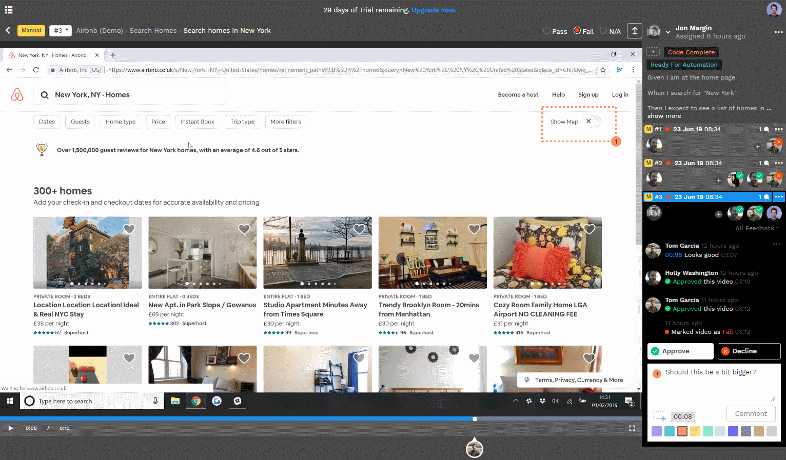Select the Fail result option
Screen dimensions: 786x460
coord(577,31)
